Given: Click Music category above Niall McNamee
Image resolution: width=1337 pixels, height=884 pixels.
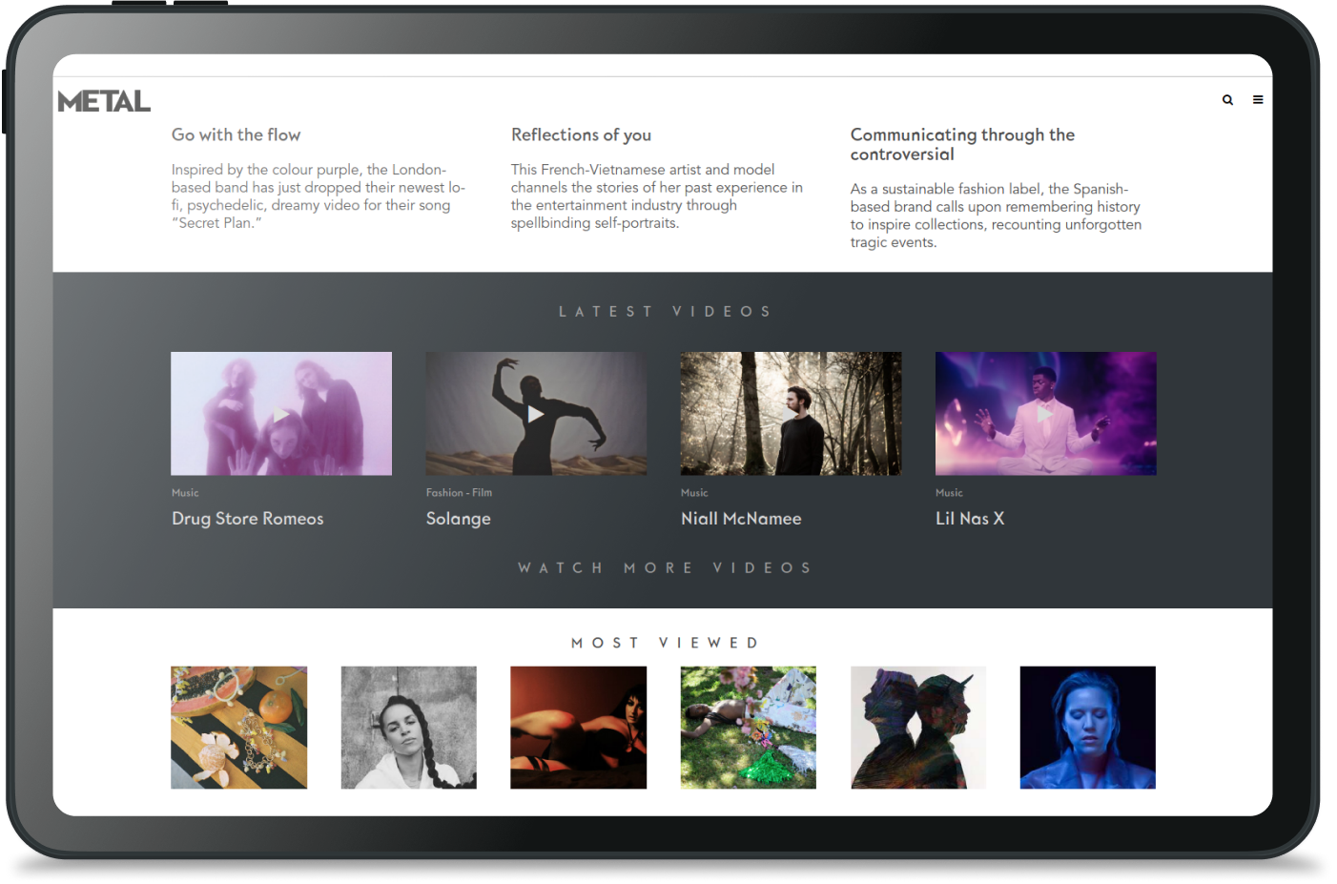Looking at the screenshot, I should [694, 493].
